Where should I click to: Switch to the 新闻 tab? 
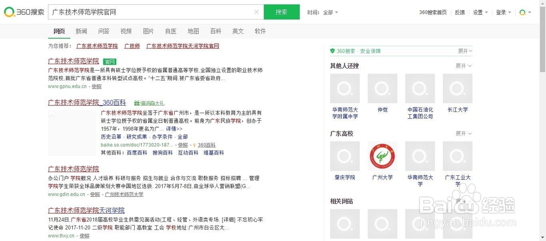pyautogui.click(x=81, y=31)
